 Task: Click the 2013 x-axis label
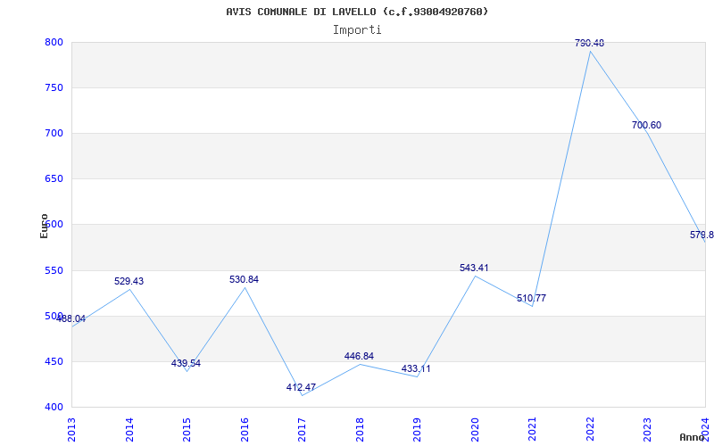pos(71,430)
